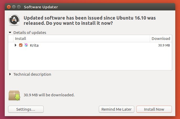Viewport: 180px width, 119px height.
Task: Choose Remind Me Later
Action: pos(116,109)
